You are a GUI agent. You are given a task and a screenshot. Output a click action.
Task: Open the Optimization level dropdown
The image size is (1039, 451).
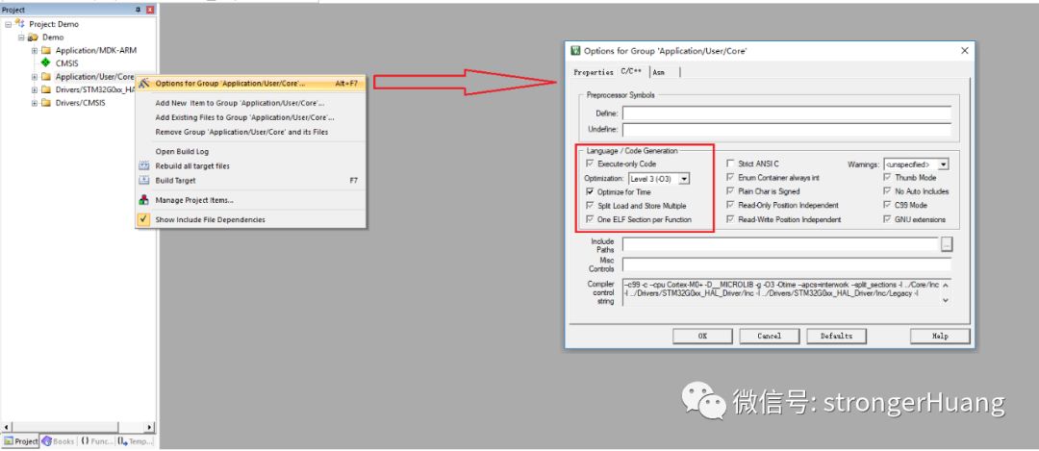click(x=685, y=178)
